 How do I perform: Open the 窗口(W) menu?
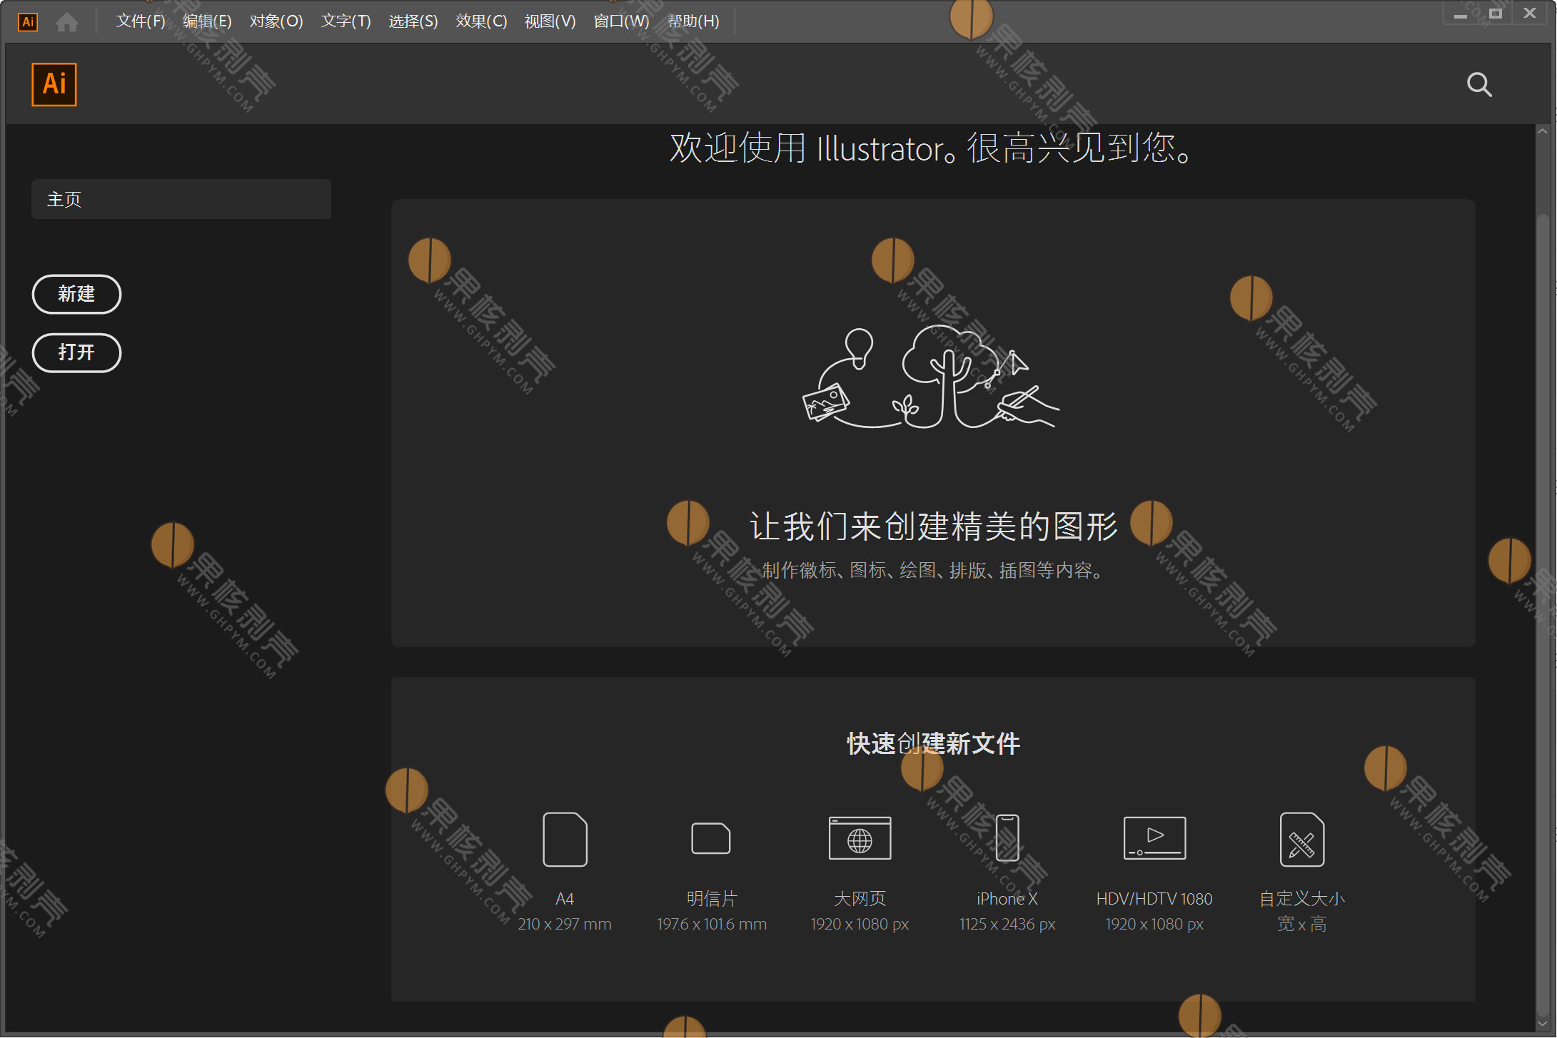pyautogui.click(x=622, y=21)
